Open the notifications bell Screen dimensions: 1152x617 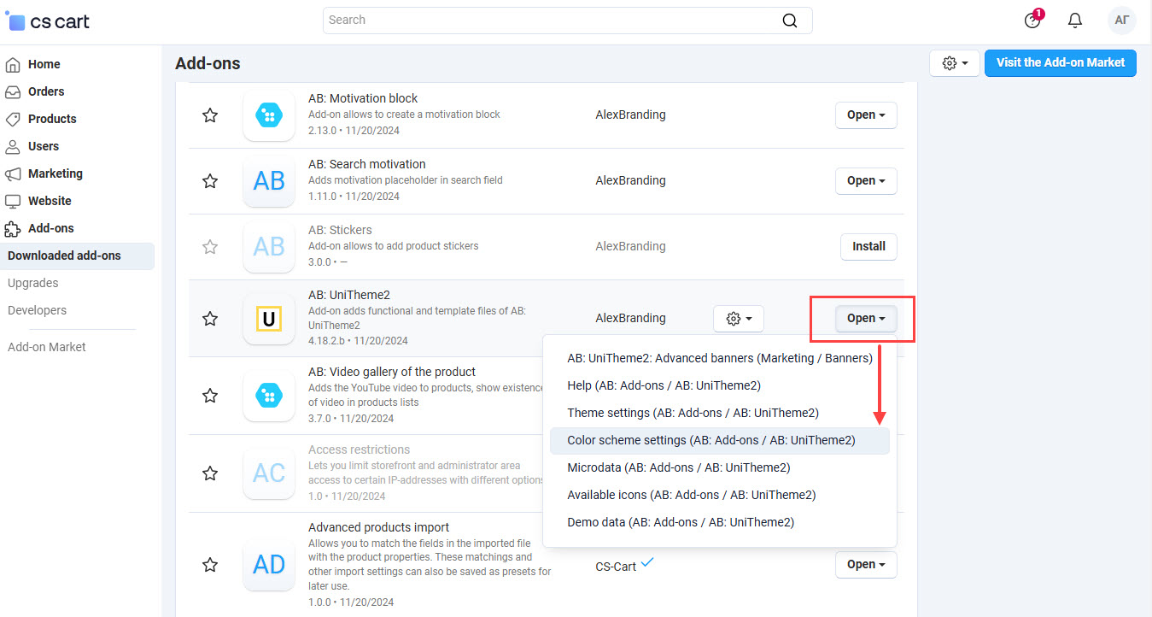click(x=1075, y=21)
